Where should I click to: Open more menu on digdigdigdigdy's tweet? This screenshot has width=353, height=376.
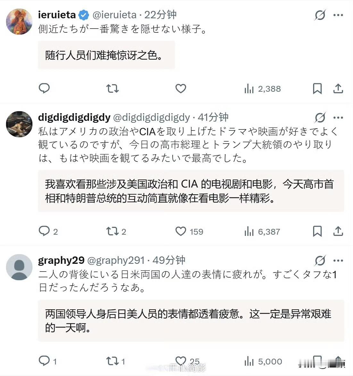[338, 118]
